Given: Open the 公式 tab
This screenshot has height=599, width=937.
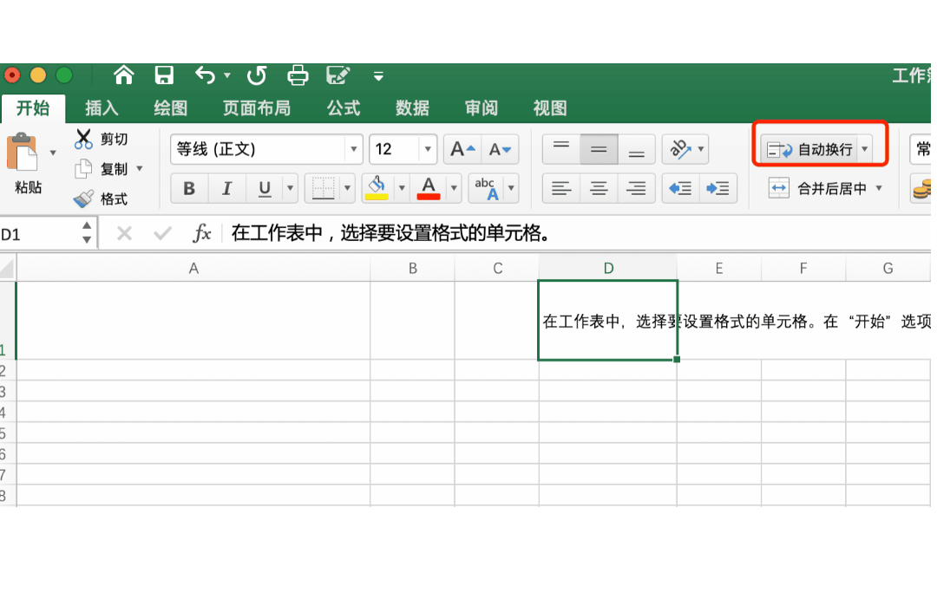Looking at the screenshot, I should (344, 108).
